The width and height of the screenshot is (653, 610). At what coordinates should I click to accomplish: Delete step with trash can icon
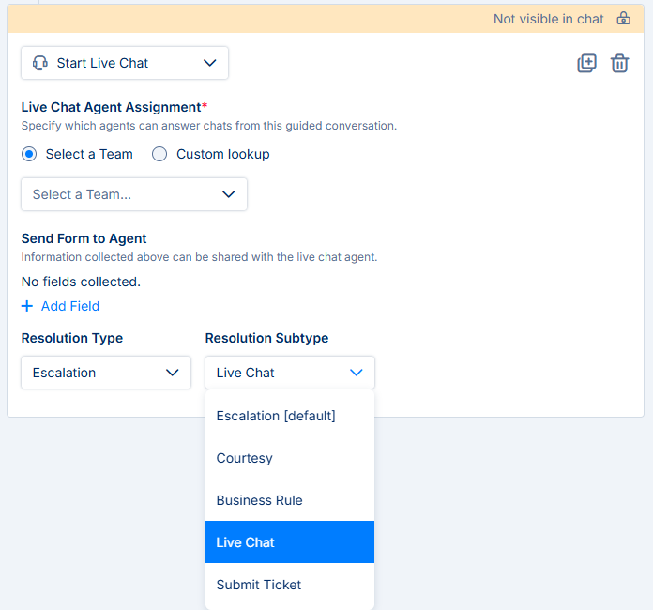click(619, 63)
